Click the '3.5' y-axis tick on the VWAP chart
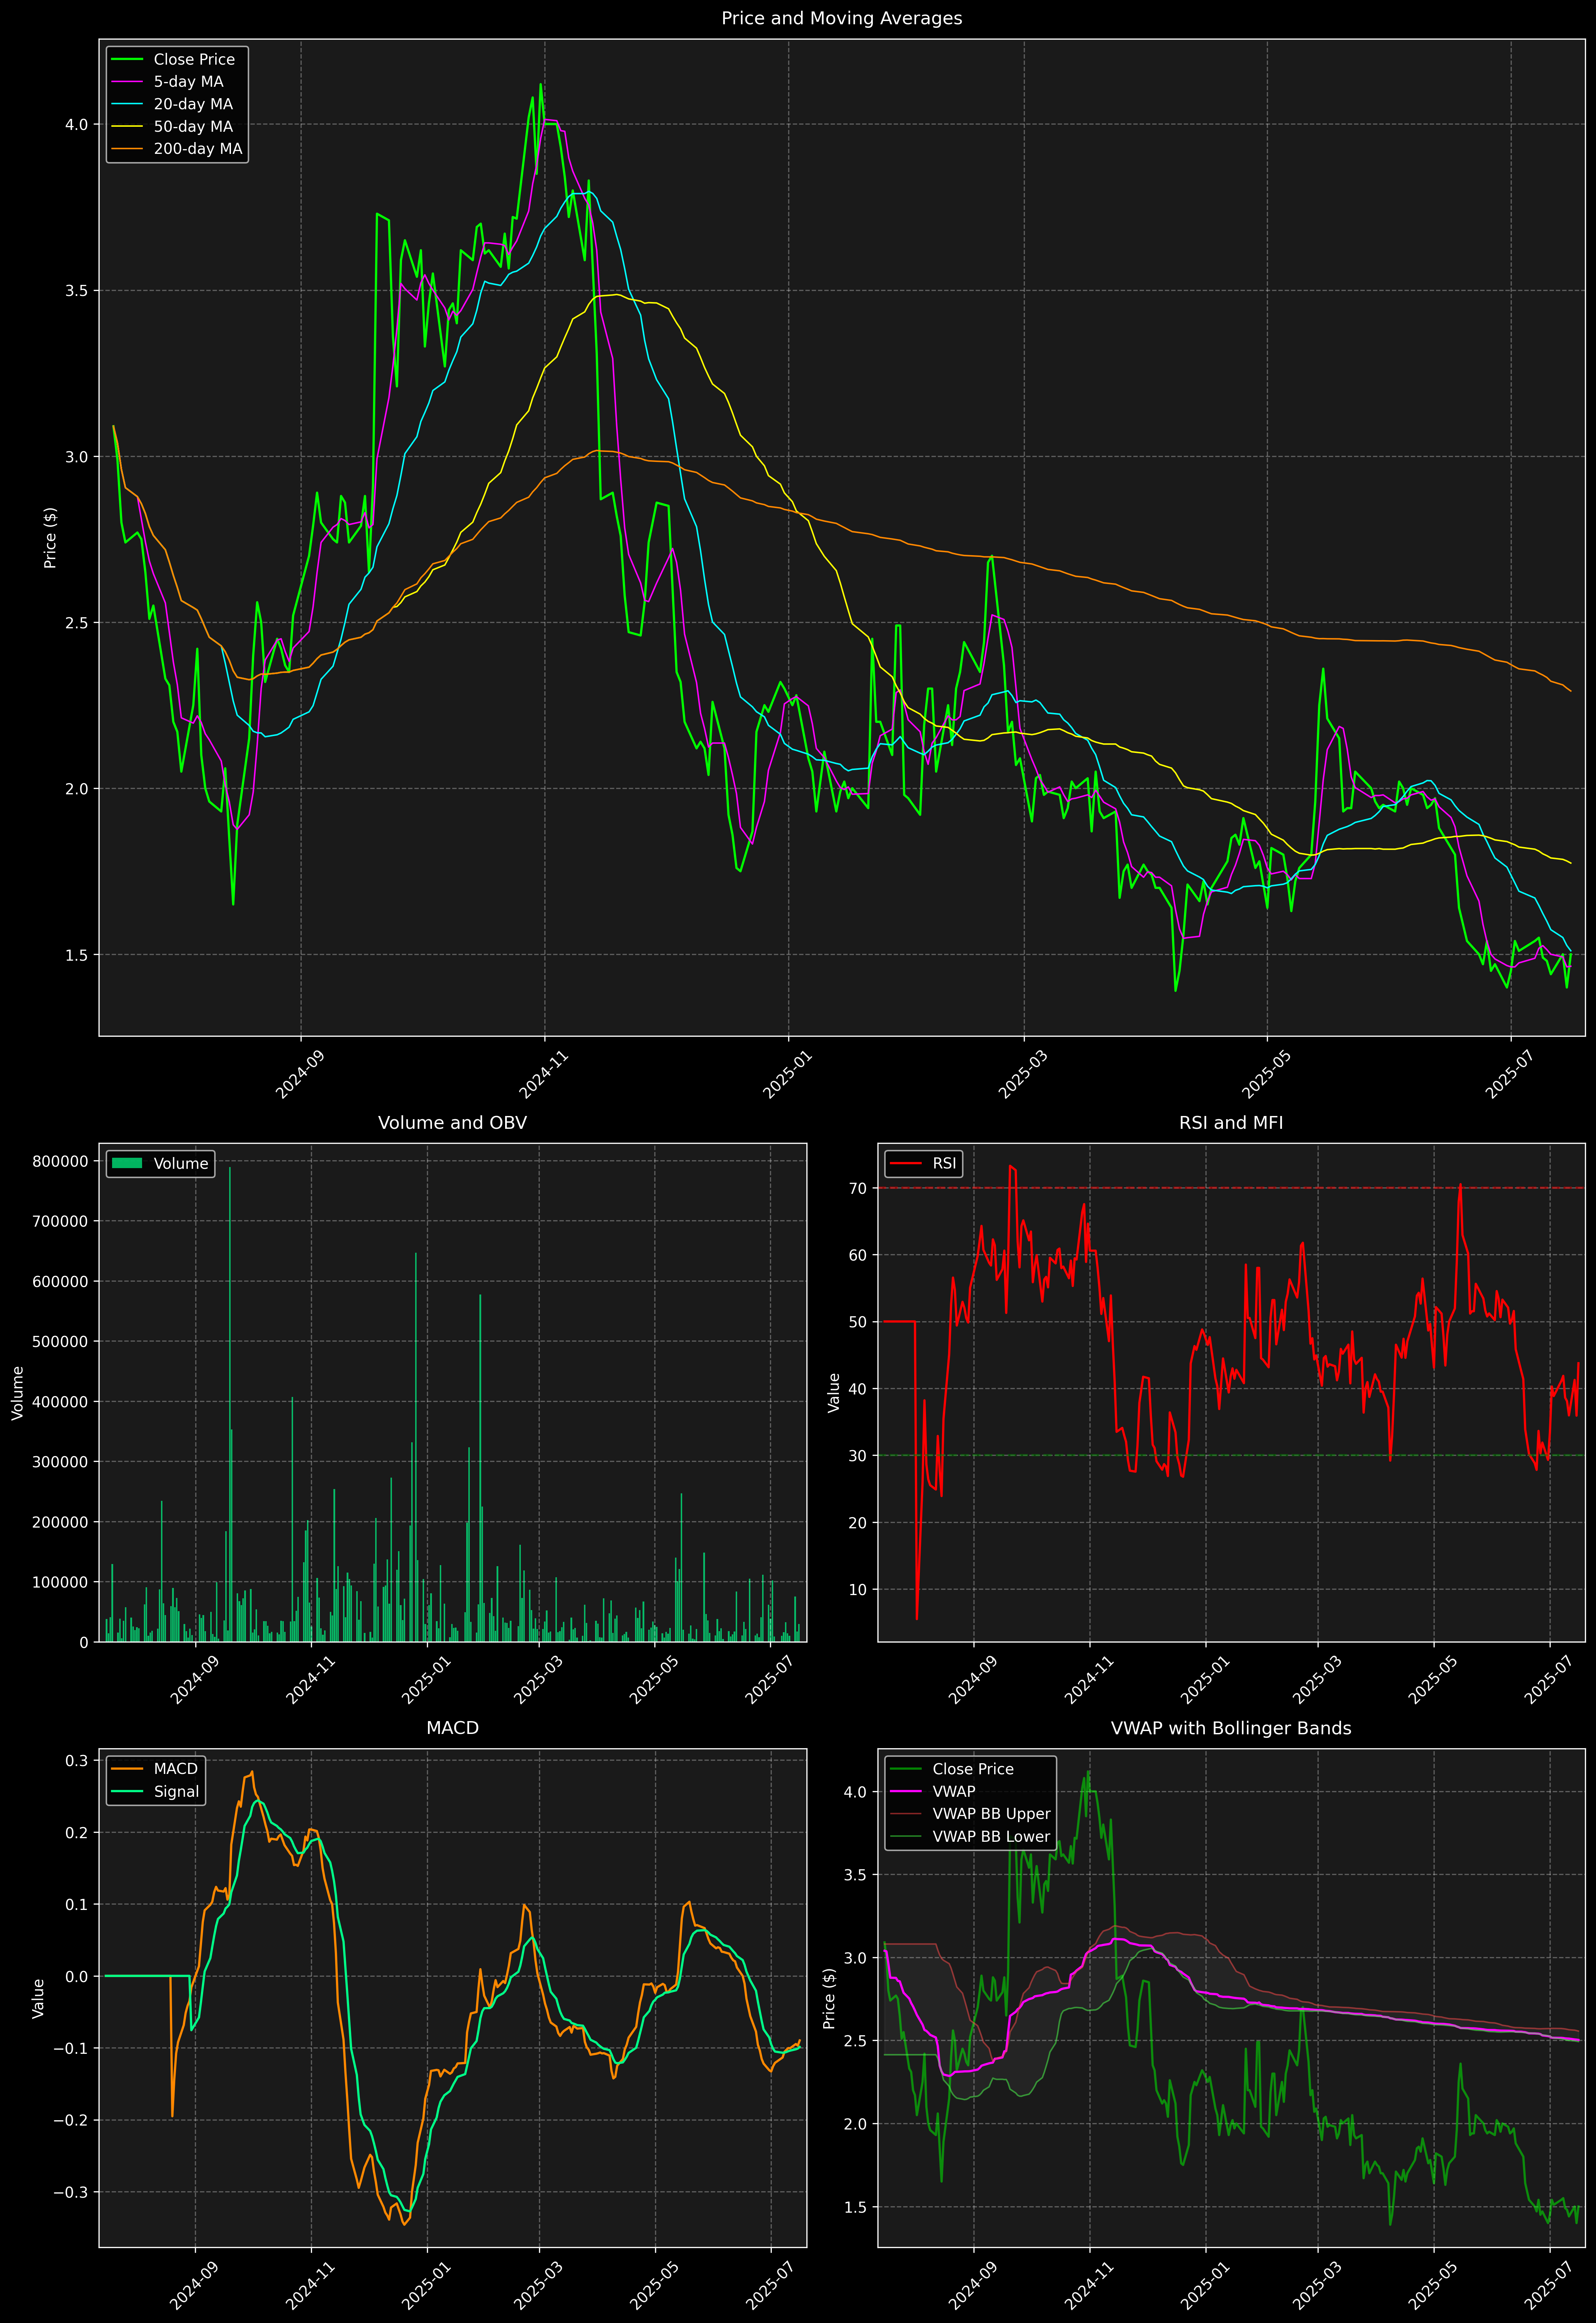Image resolution: width=1596 pixels, height=2323 pixels. click(856, 1875)
